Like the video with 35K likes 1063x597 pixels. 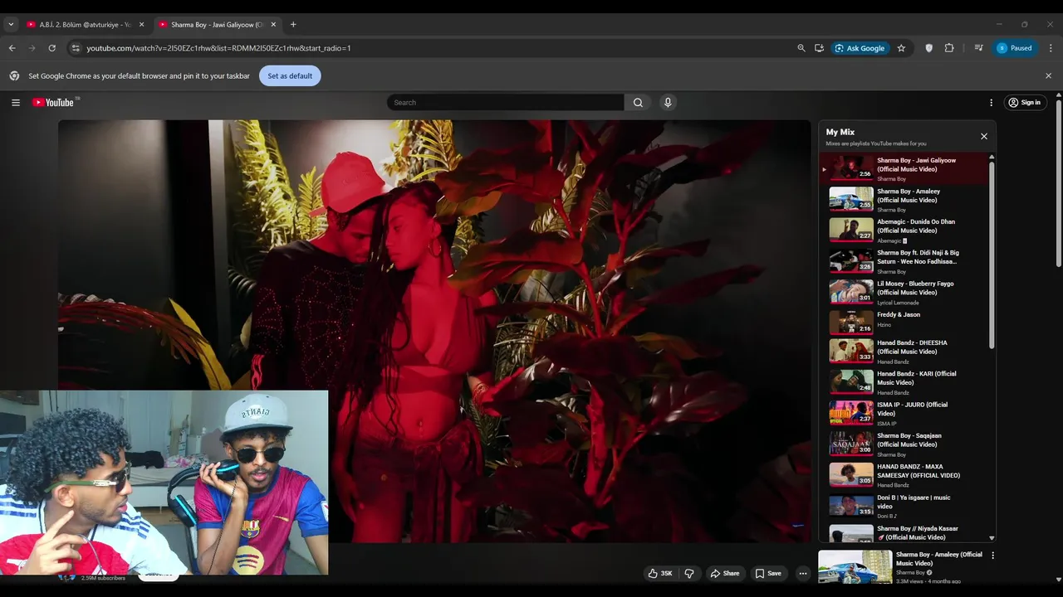click(x=661, y=573)
